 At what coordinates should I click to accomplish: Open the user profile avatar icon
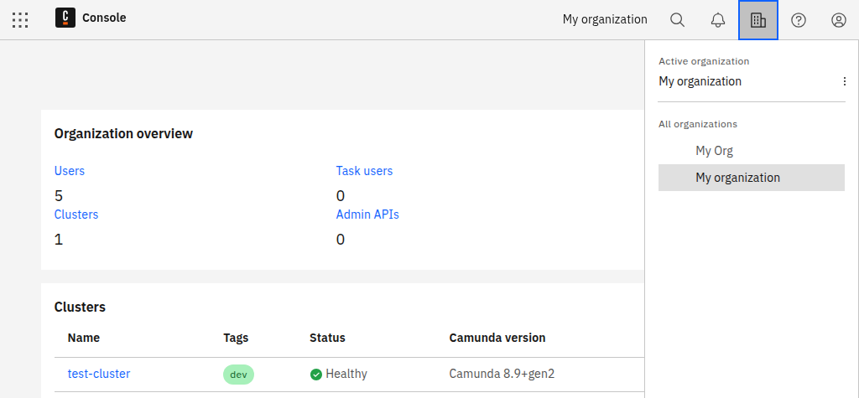[x=839, y=20]
